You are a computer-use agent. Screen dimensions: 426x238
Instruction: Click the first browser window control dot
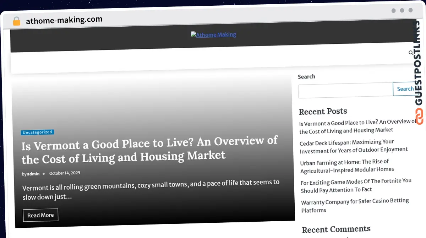(393, 11)
